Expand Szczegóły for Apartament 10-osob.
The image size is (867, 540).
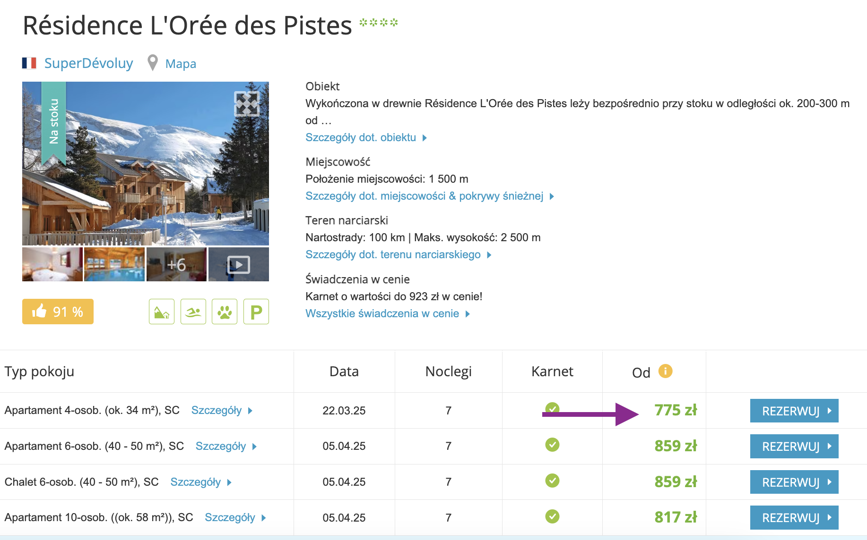[235, 517]
